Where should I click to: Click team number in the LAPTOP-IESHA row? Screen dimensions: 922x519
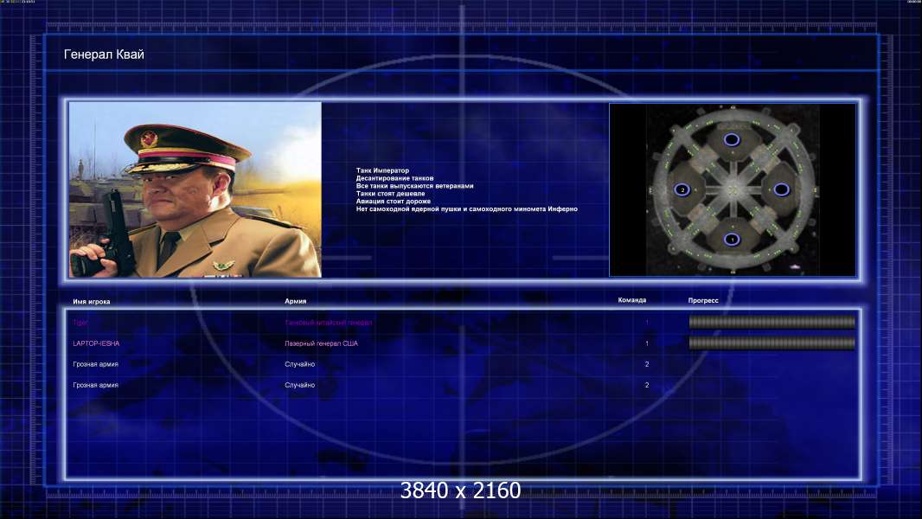647,343
